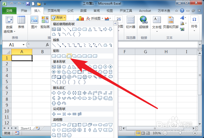Switch to Page Break Preview in the status bar
Viewport: 204px width, 138px height.
click(148, 133)
